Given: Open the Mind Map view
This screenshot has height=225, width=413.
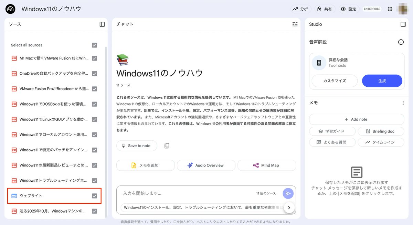Looking at the screenshot, I should 267,165.
